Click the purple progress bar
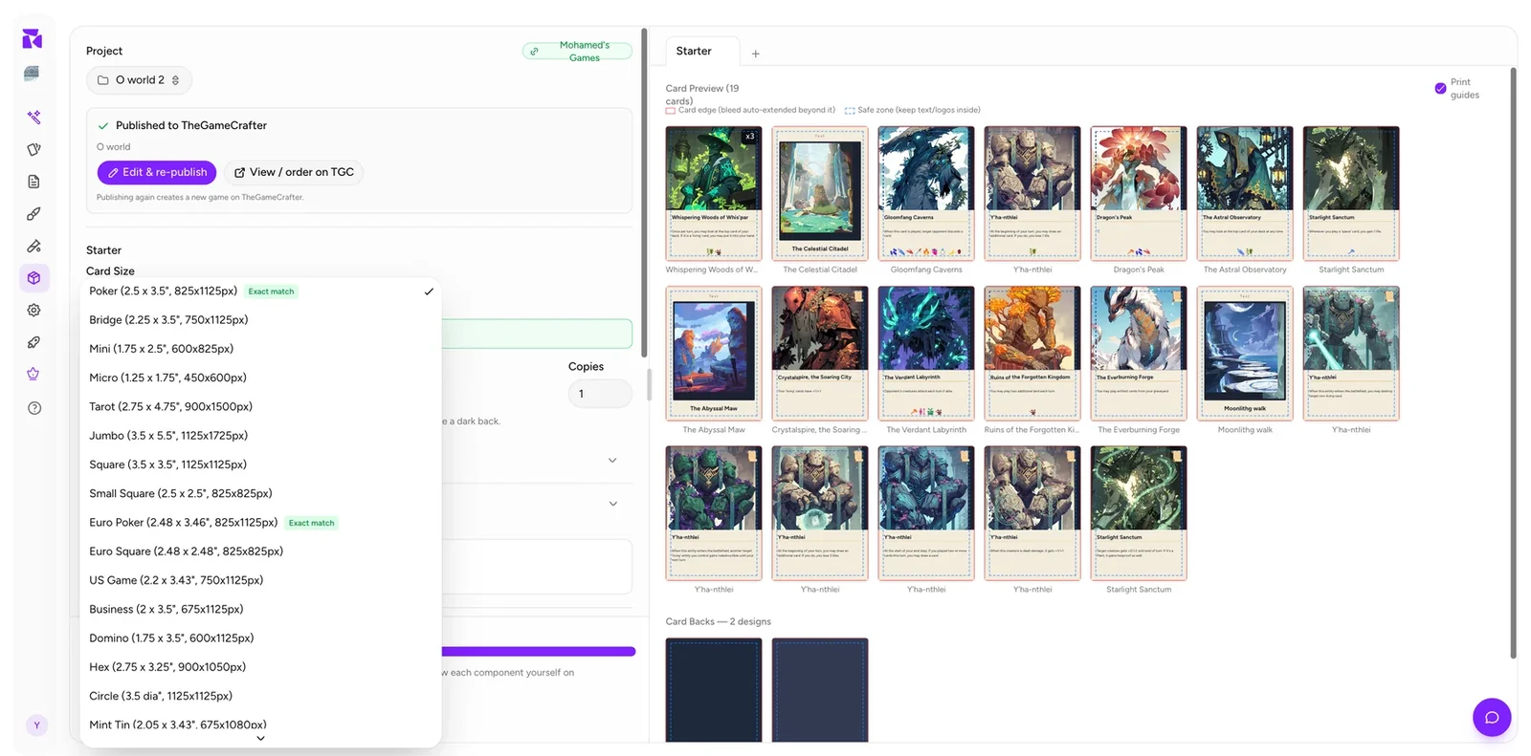This screenshot has width=1531, height=756. (x=539, y=652)
